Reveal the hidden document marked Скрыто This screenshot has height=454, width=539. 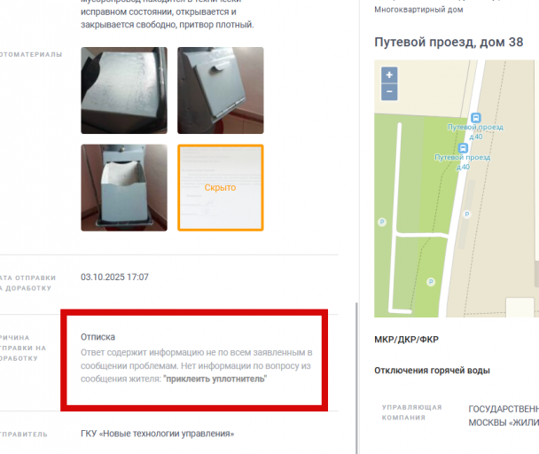(x=221, y=188)
